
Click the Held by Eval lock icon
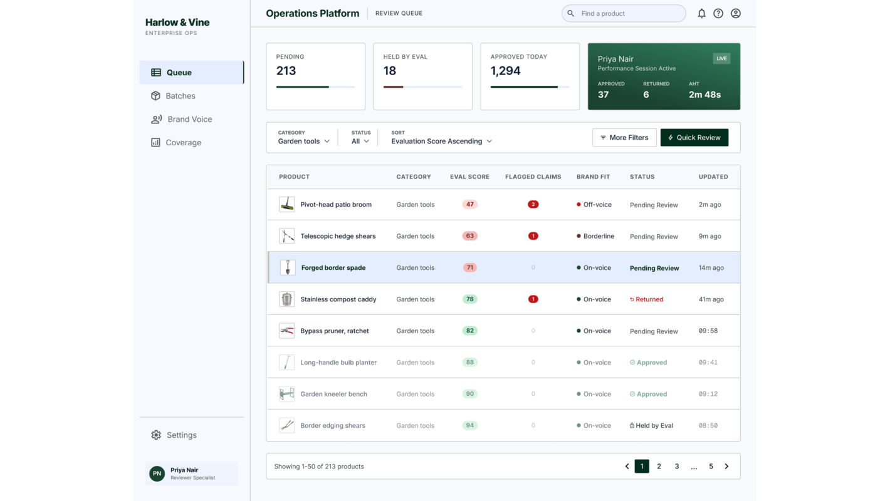632,426
